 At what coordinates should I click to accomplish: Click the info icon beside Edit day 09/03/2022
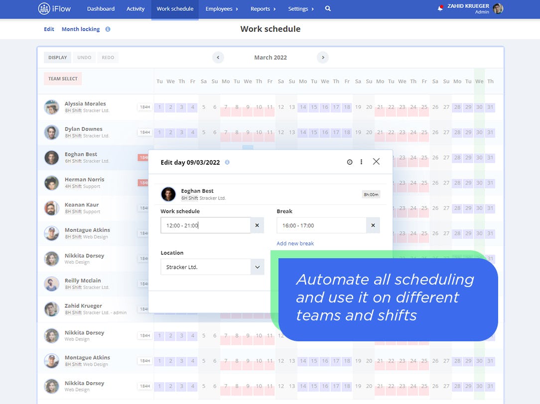pyautogui.click(x=228, y=162)
